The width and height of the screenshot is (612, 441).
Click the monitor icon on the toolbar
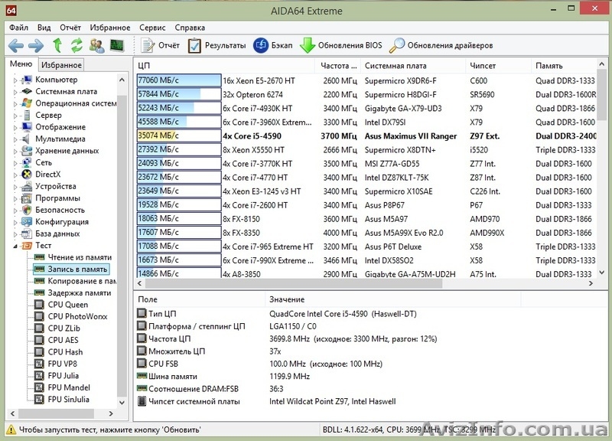(116, 45)
